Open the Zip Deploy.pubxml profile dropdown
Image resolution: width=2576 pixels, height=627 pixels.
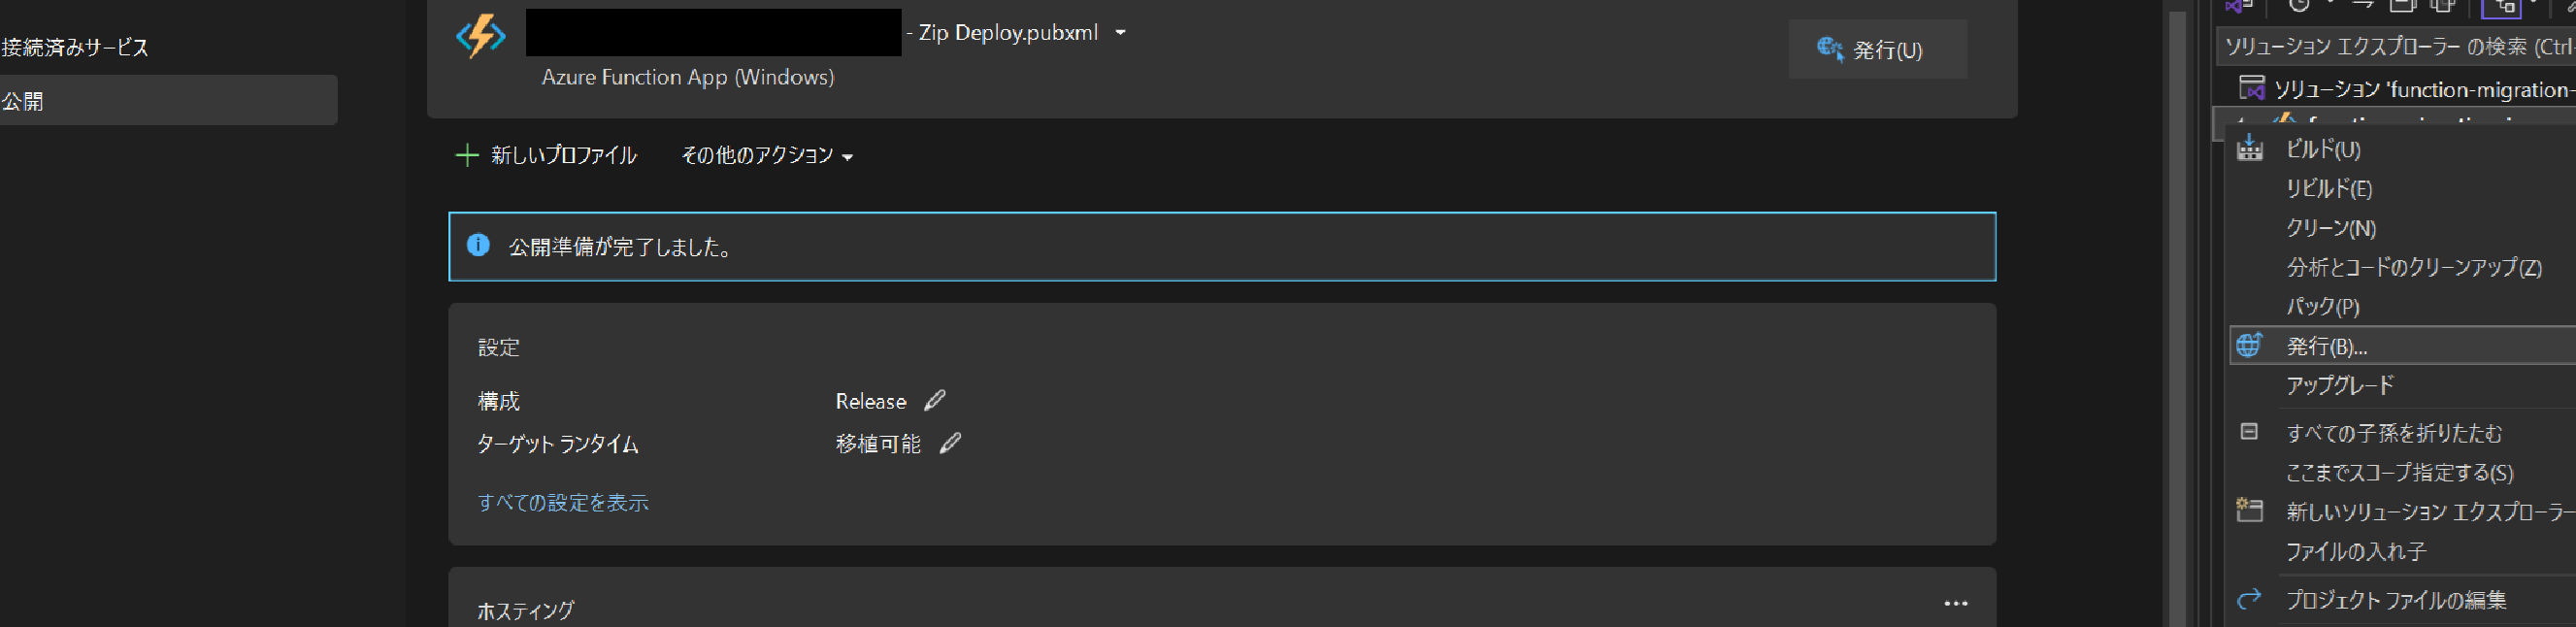(x=1120, y=33)
